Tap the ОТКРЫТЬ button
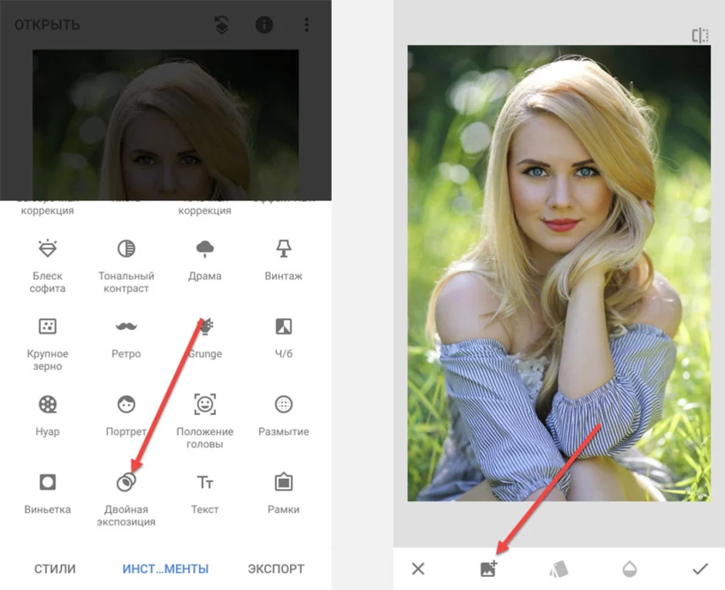 [x=47, y=25]
